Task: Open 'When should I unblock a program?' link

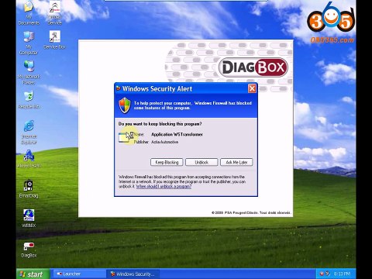Action: [x=164, y=187]
